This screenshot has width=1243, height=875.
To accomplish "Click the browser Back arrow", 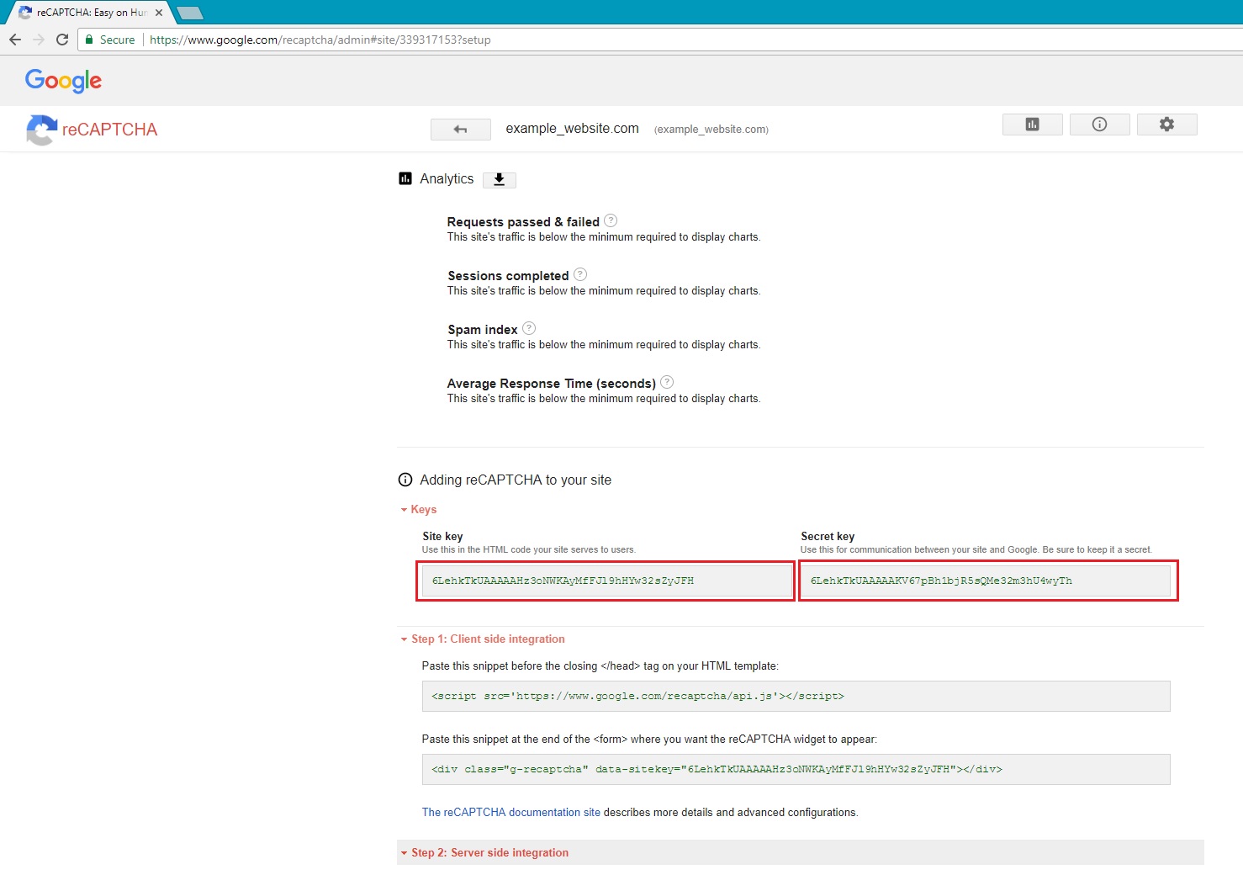I will point(15,40).
